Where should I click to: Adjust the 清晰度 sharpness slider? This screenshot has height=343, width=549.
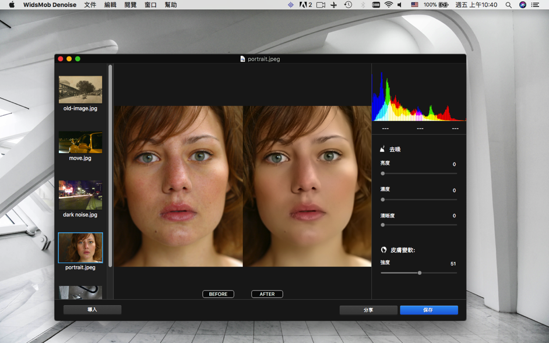419,225
